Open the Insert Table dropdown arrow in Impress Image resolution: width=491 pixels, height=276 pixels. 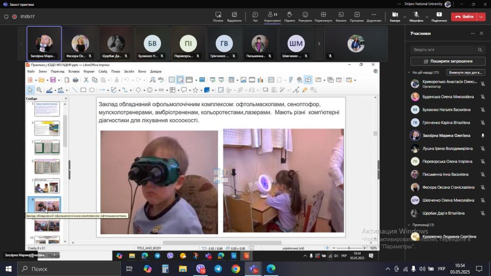pyautogui.click(x=237, y=80)
